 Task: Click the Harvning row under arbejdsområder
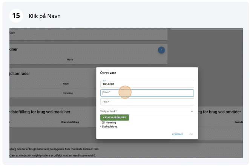coord(67,93)
